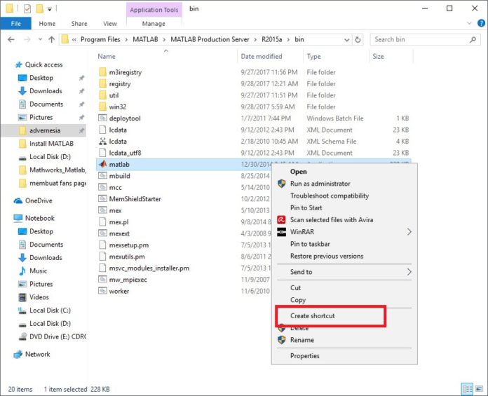Click the Properties icon in quick access toolbar
488x396 pixels.
click(27, 8)
